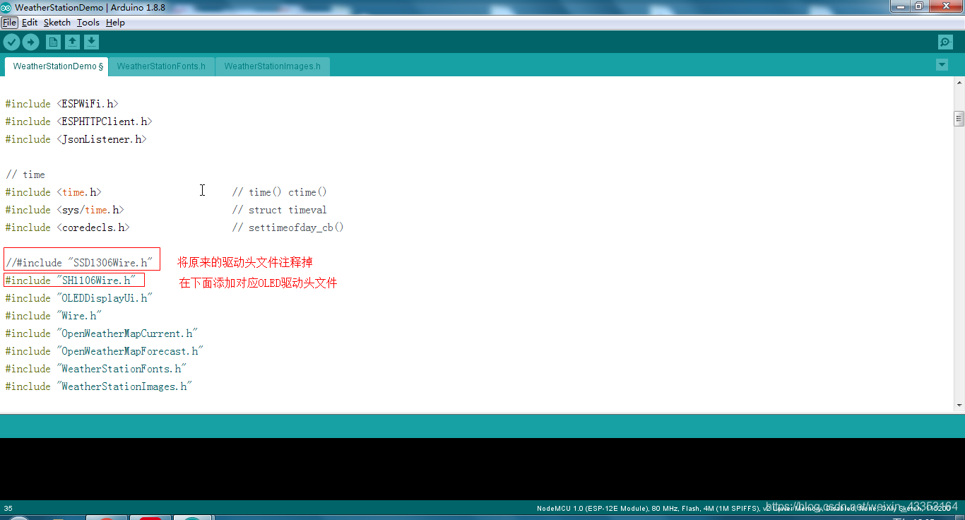
Task: Click the line '#include "SH1106Wire.h"'
Action: [x=70, y=280]
